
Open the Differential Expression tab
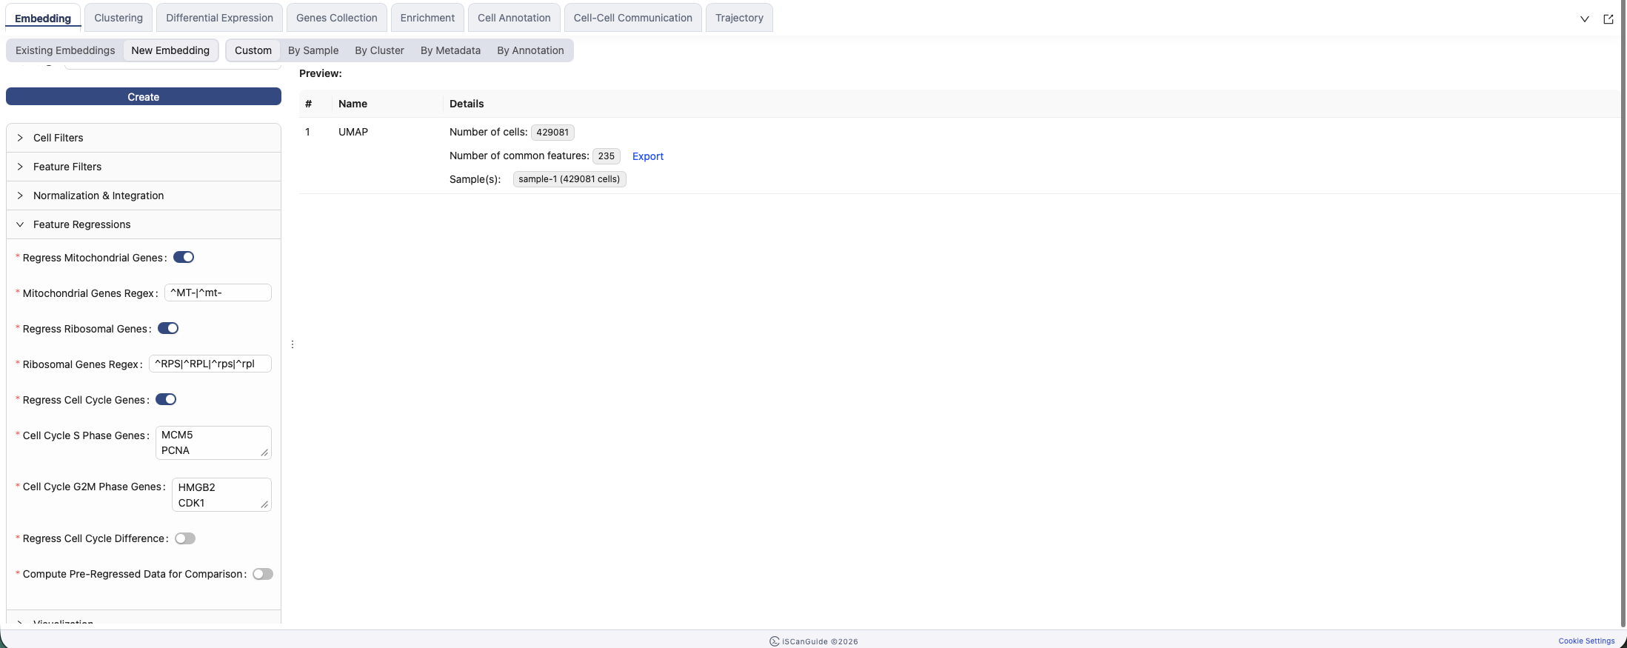(x=219, y=18)
